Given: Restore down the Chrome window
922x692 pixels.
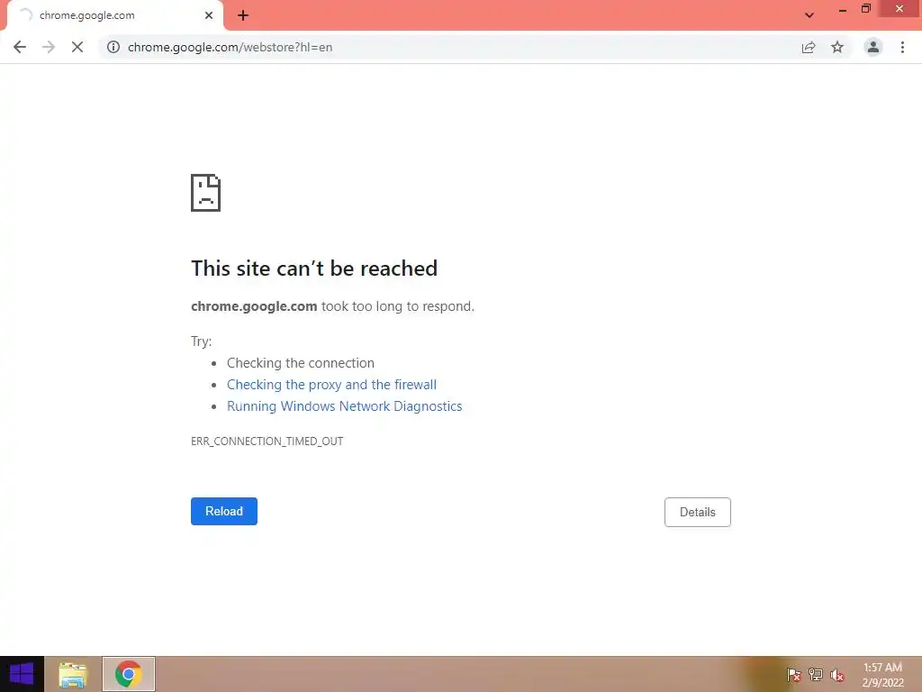Looking at the screenshot, I should click(865, 9).
